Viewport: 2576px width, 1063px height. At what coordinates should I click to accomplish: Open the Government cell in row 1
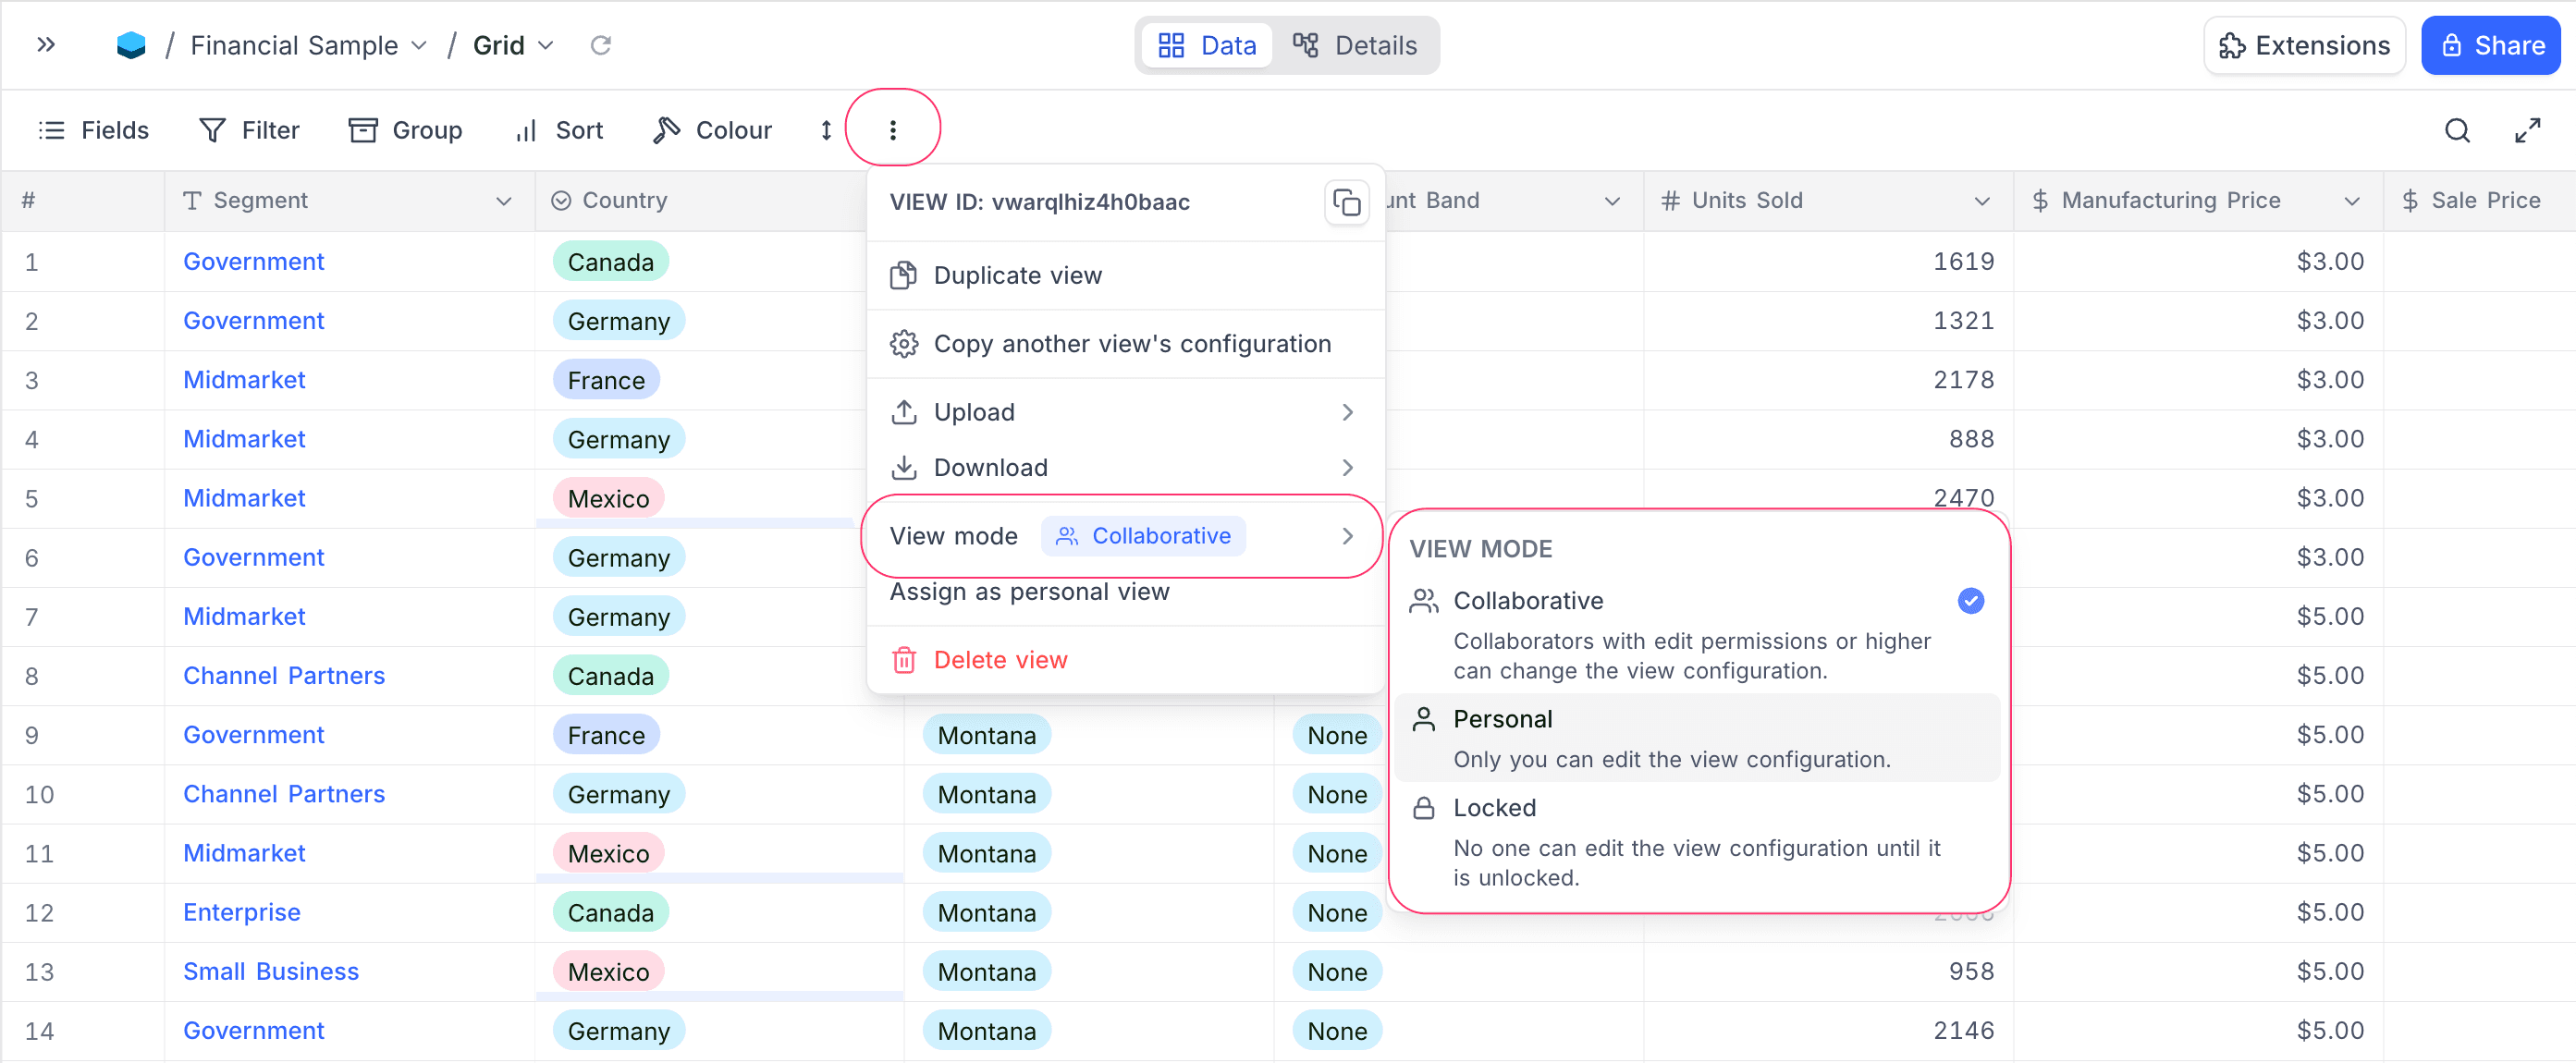point(253,261)
